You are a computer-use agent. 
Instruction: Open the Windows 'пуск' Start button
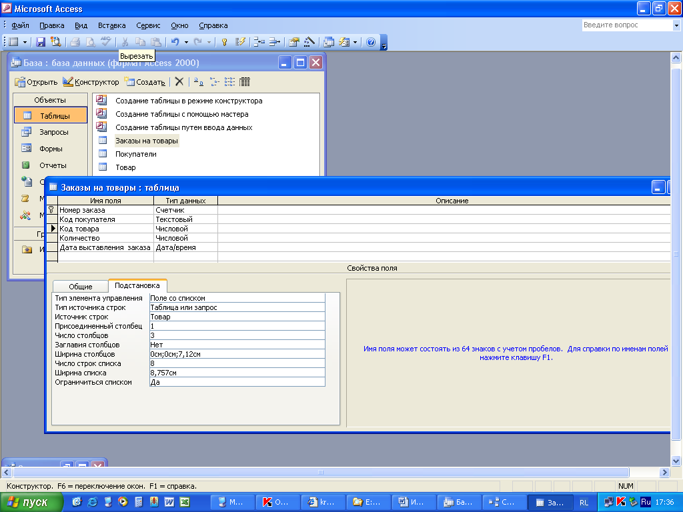pyautogui.click(x=31, y=503)
